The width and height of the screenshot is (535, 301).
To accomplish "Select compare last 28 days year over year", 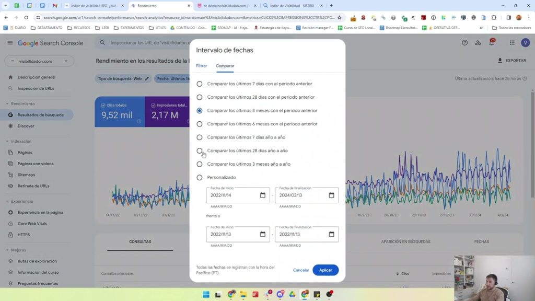I will 199,150.
